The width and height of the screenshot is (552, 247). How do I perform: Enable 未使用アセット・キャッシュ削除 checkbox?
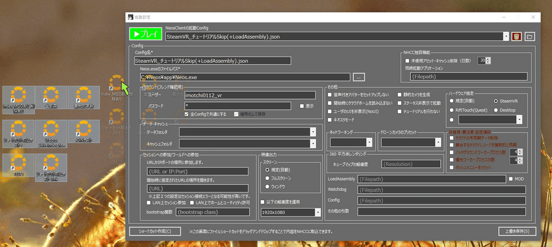[407, 61]
